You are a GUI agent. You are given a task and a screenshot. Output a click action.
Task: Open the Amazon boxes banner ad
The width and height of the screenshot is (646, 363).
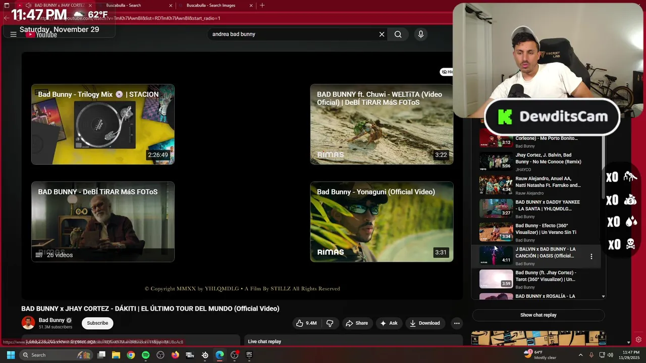coord(539,338)
